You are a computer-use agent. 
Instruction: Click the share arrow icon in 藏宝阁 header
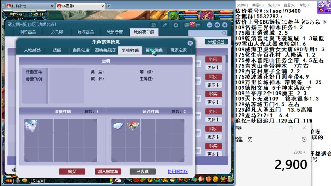point(165,25)
